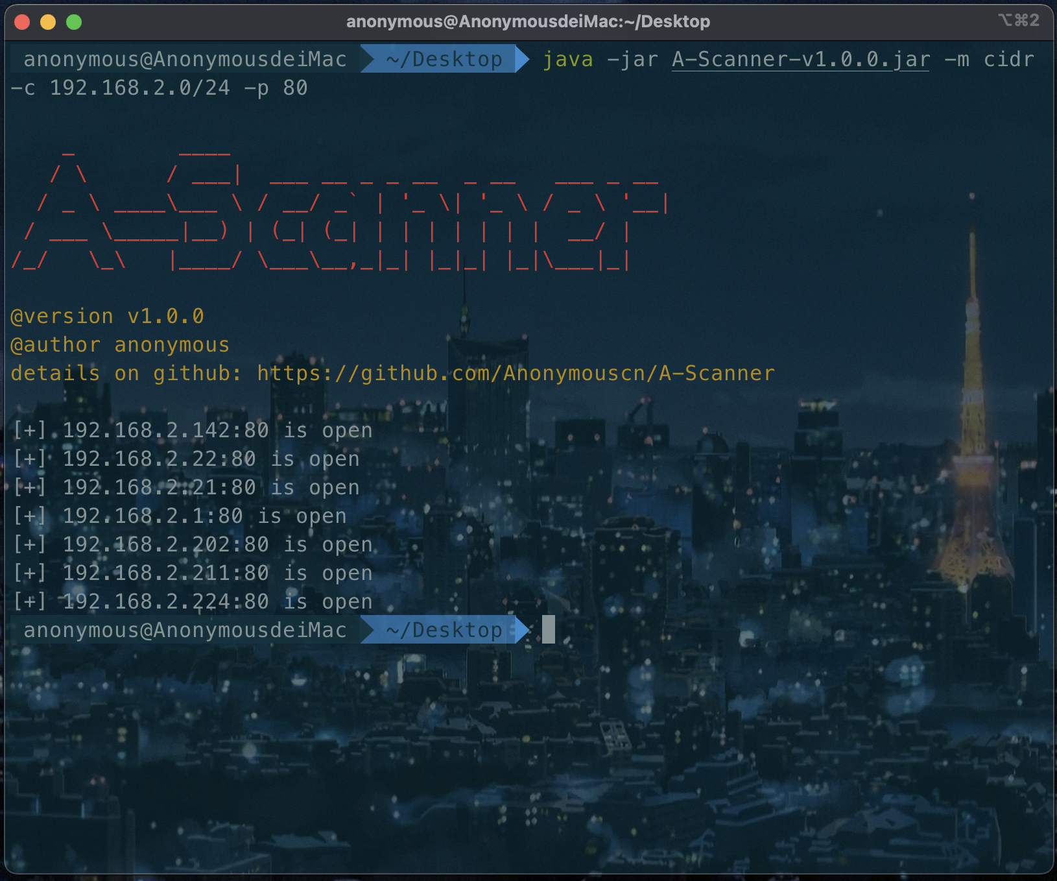Viewport: 1057px width, 881px height.
Task: Click the 192.168.2.22:80 is open line
Action: [186, 459]
